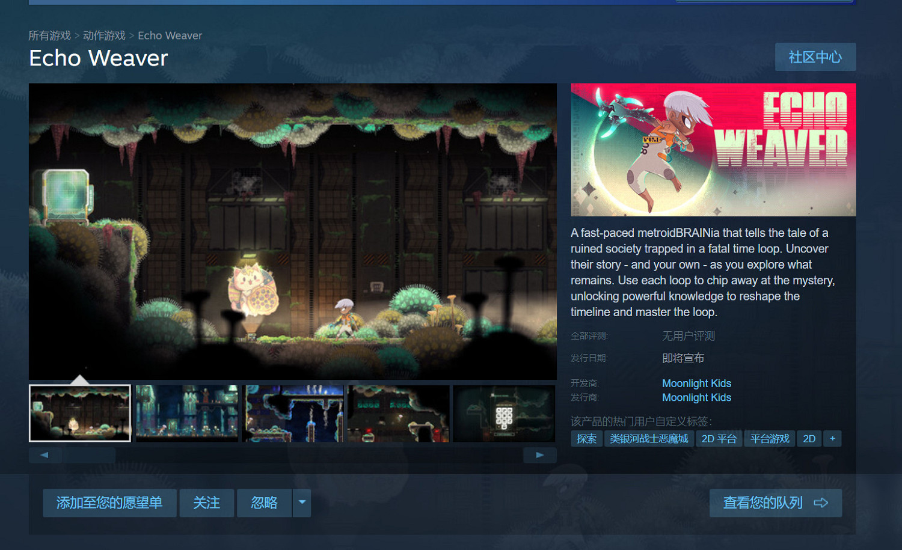
Task: Select the first screenshot thumbnail
Action: 79,413
